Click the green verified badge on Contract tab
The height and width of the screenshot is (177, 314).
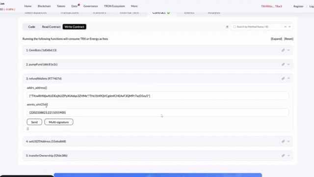168,13
